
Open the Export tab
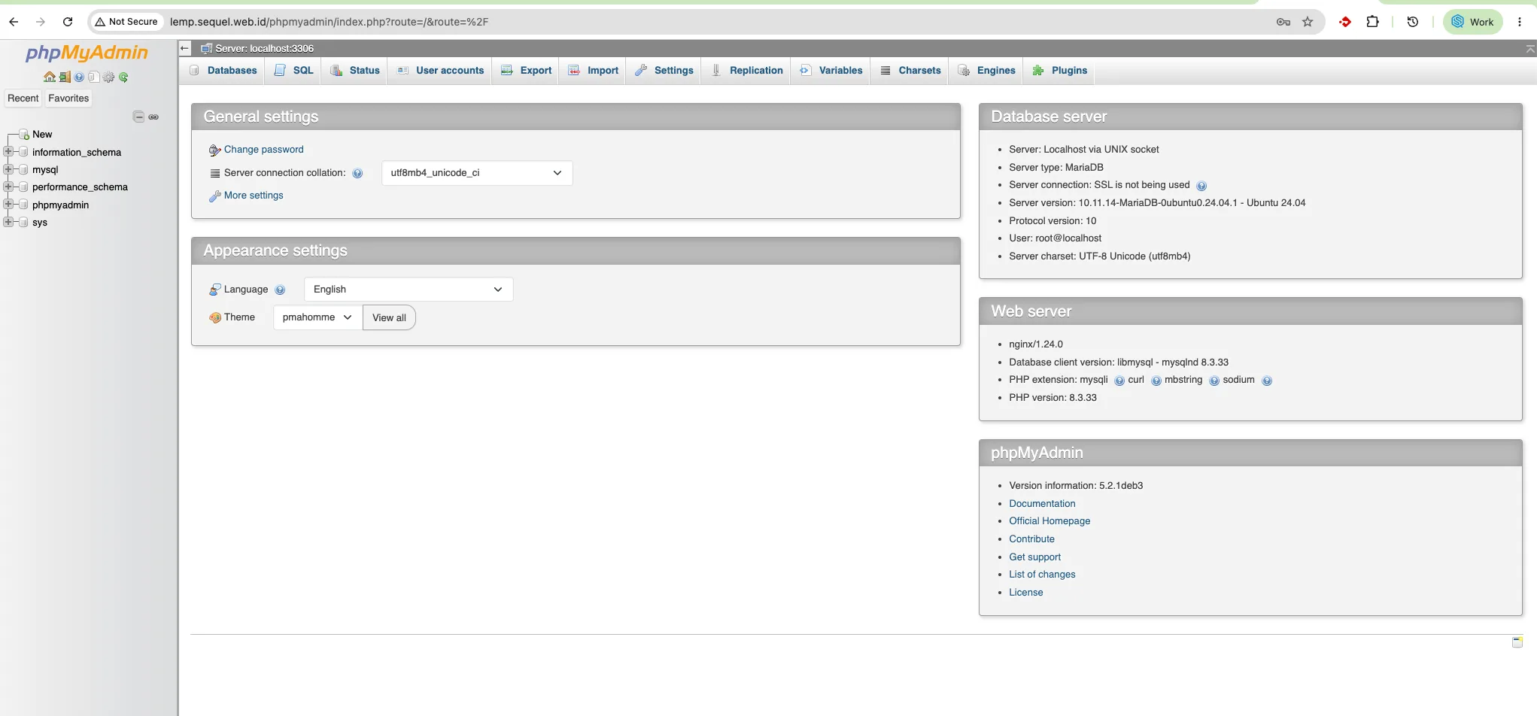pos(526,71)
